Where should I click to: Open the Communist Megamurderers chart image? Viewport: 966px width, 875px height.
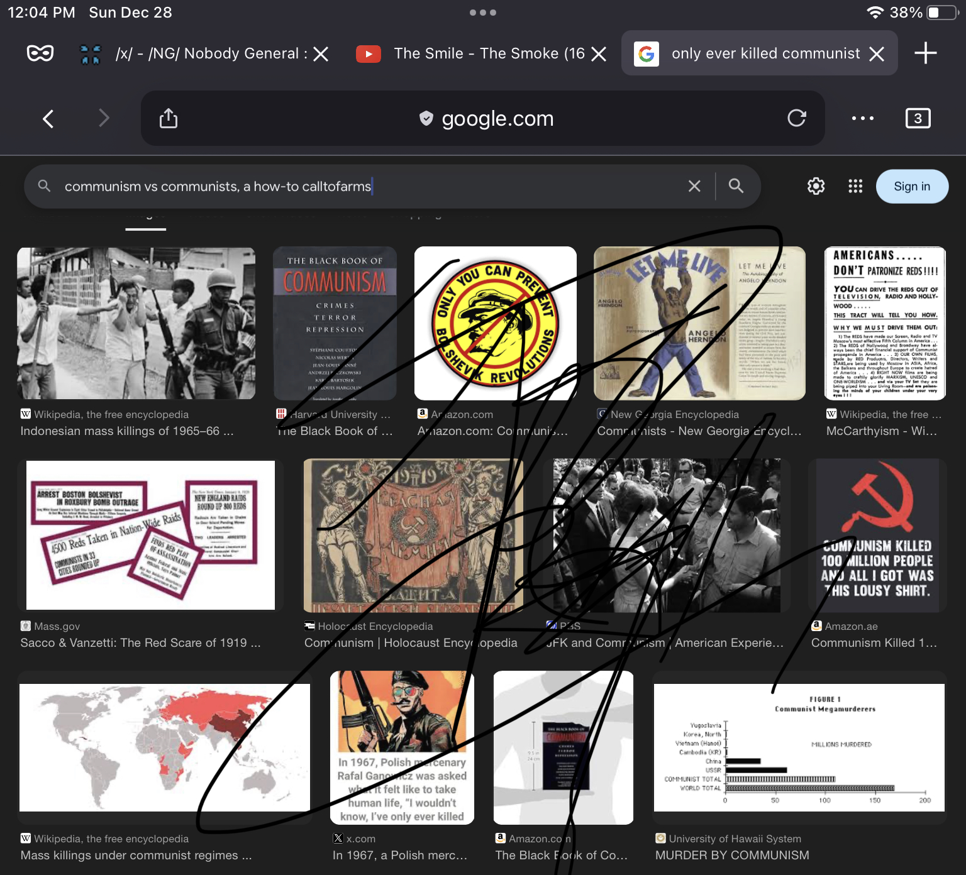point(799,747)
